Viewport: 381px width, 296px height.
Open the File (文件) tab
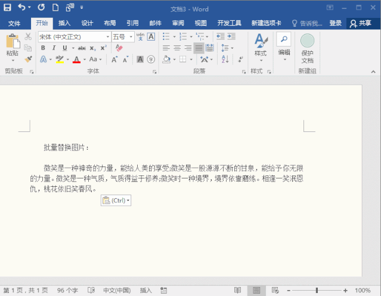[x=14, y=23]
